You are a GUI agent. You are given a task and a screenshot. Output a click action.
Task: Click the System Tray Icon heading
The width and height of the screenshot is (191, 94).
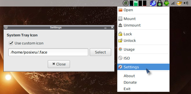22,35
